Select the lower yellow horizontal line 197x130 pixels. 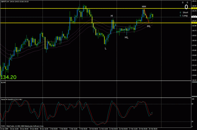pyautogui.click(x=96, y=23)
